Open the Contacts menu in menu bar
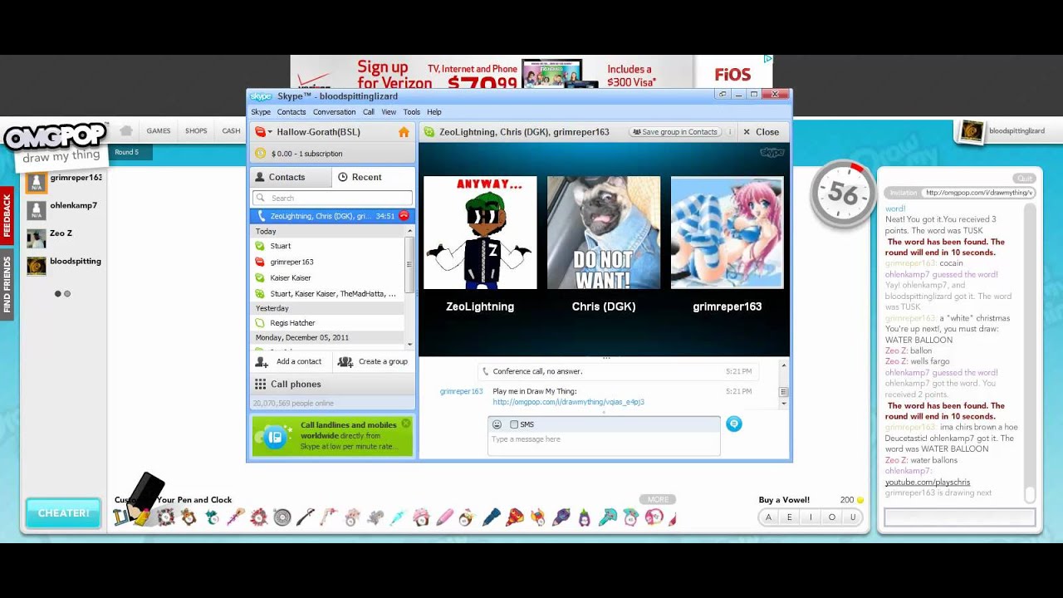This screenshot has width=1063, height=598. point(291,112)
